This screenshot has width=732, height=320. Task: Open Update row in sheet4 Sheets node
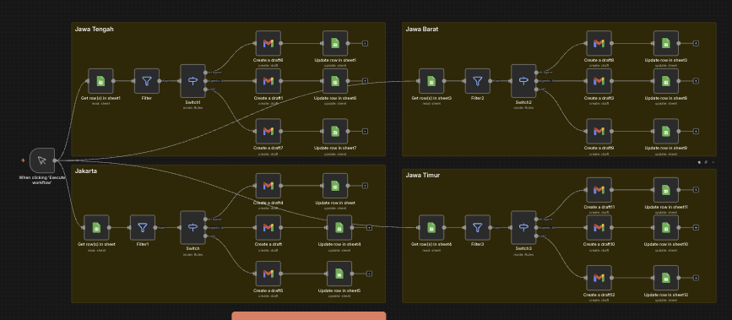click(x=339, y=227)
